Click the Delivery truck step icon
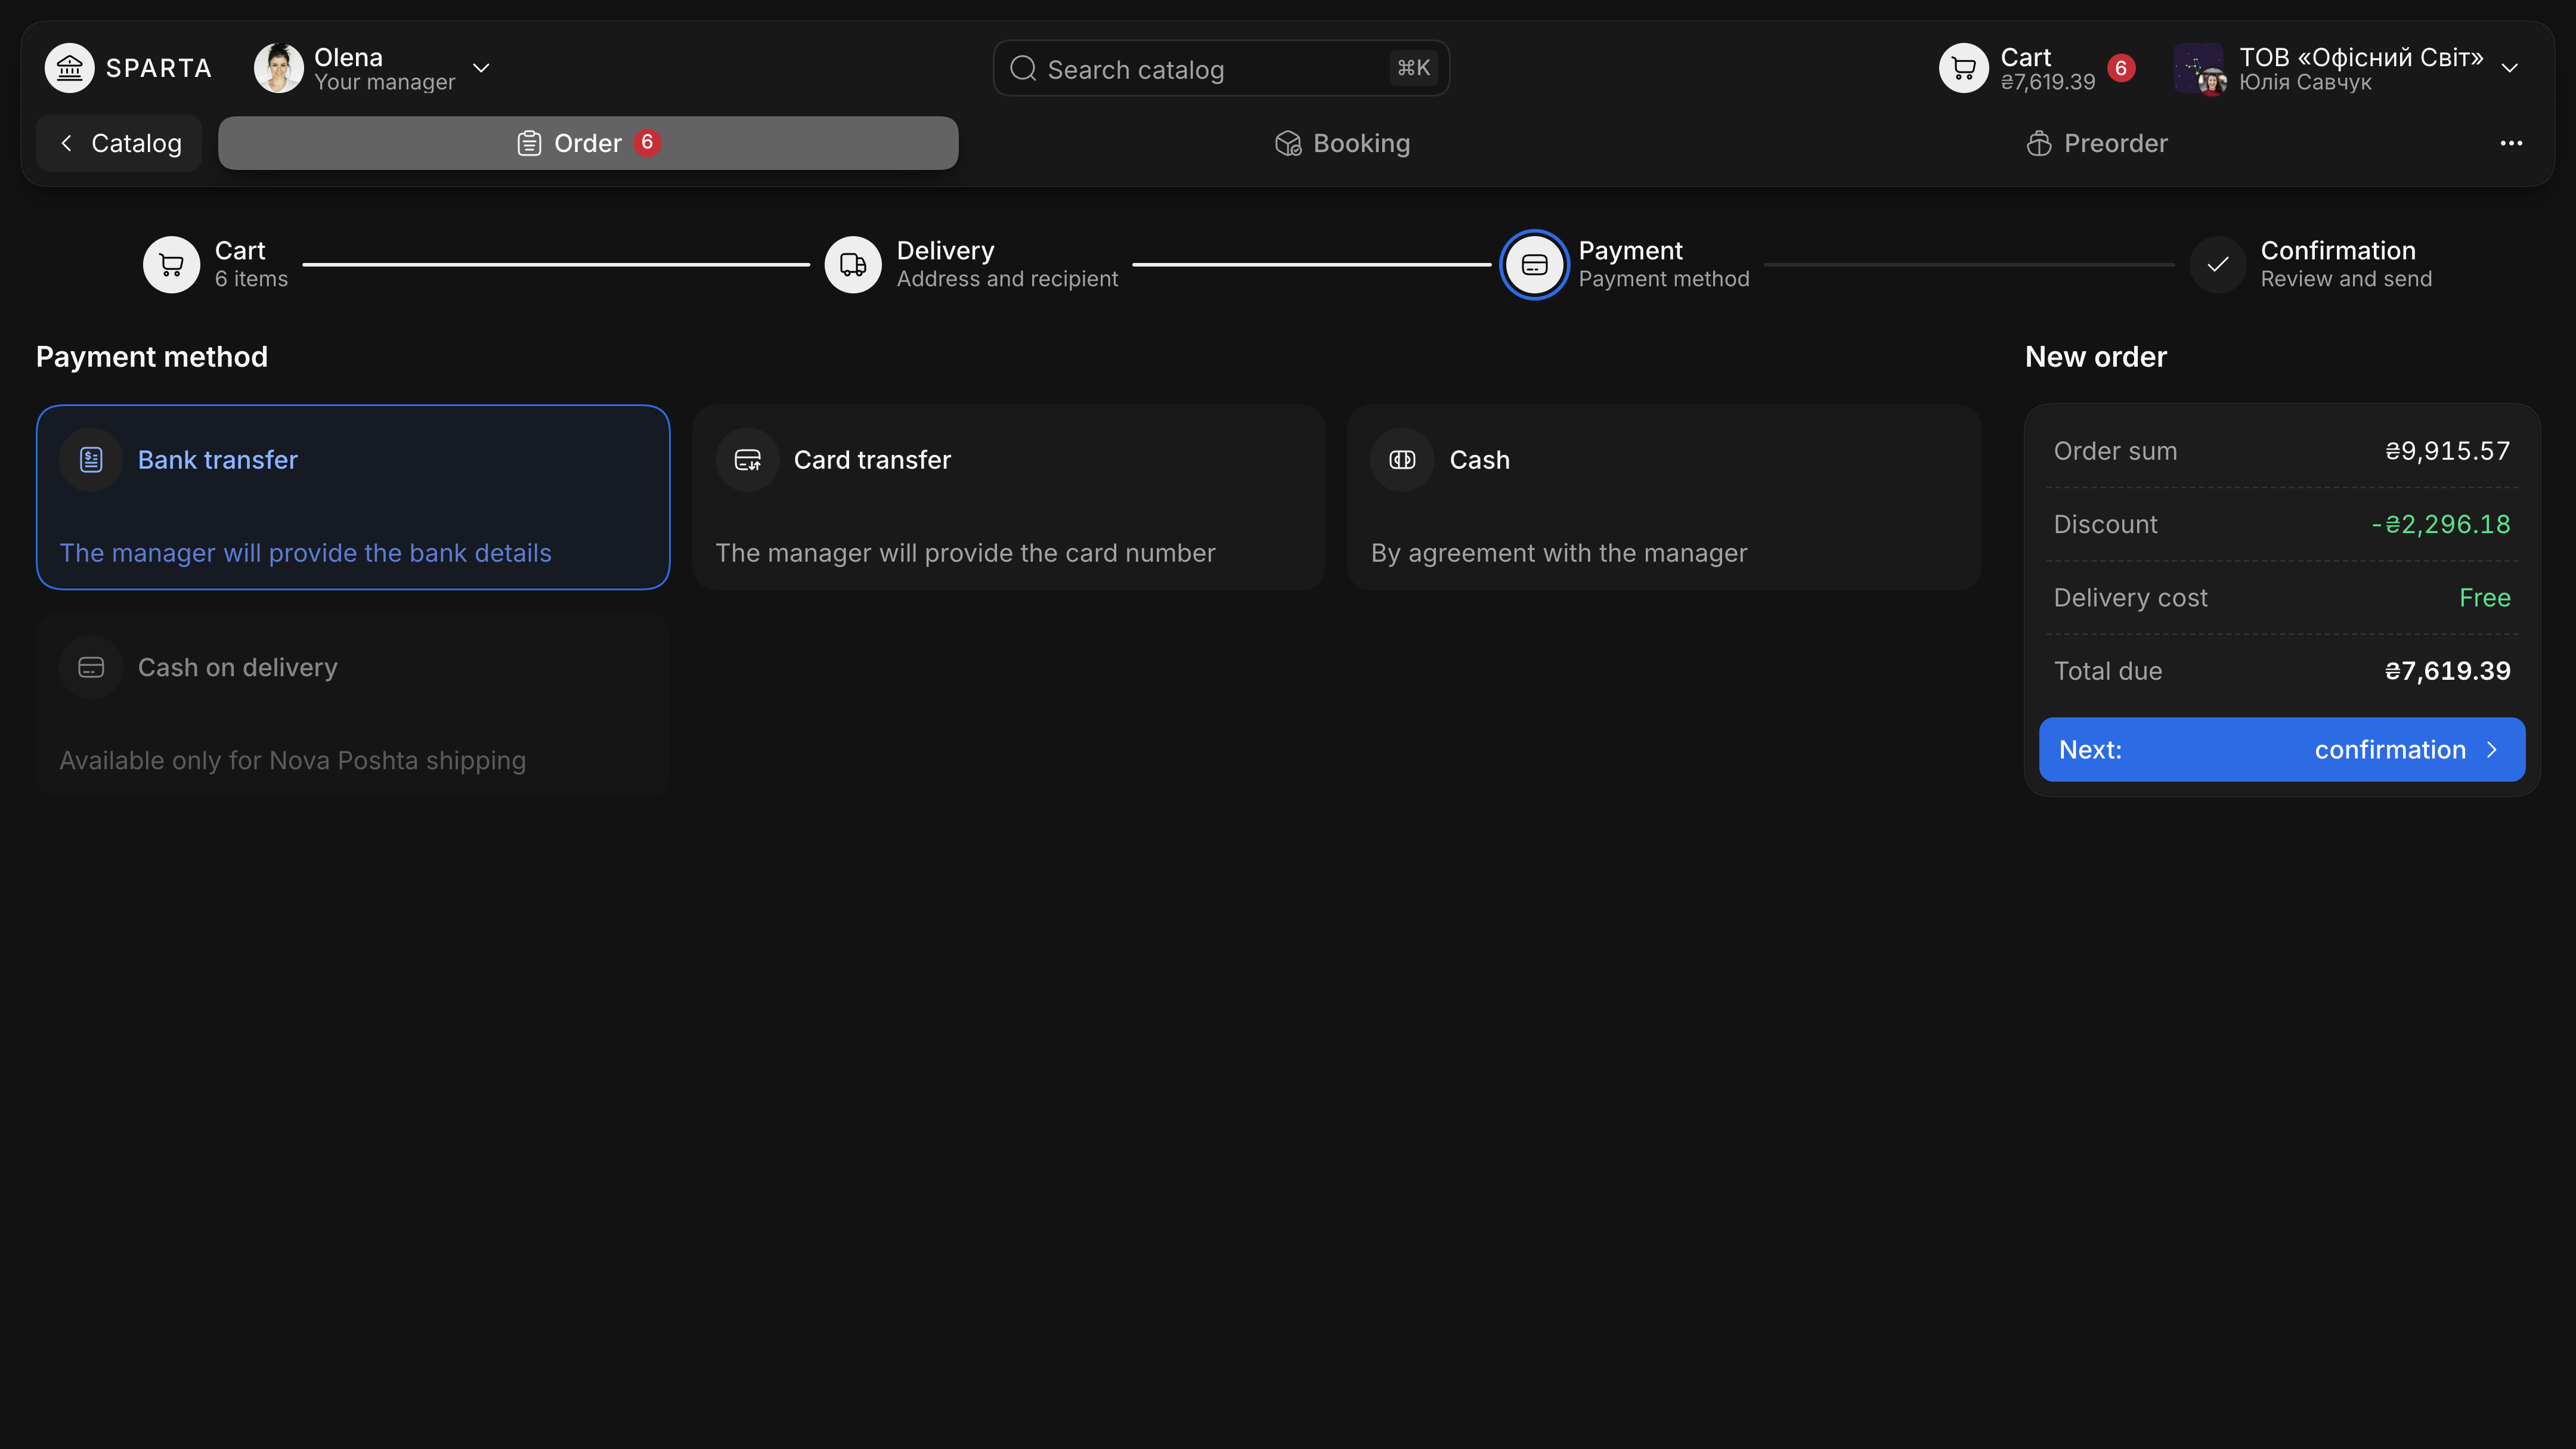 [x=853, y=264]
